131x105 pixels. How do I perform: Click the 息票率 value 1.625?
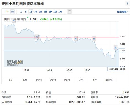click(126, 93)
